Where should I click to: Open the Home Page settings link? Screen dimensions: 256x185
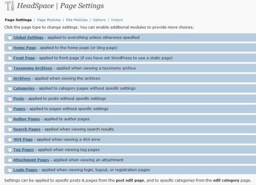point(25,47)
